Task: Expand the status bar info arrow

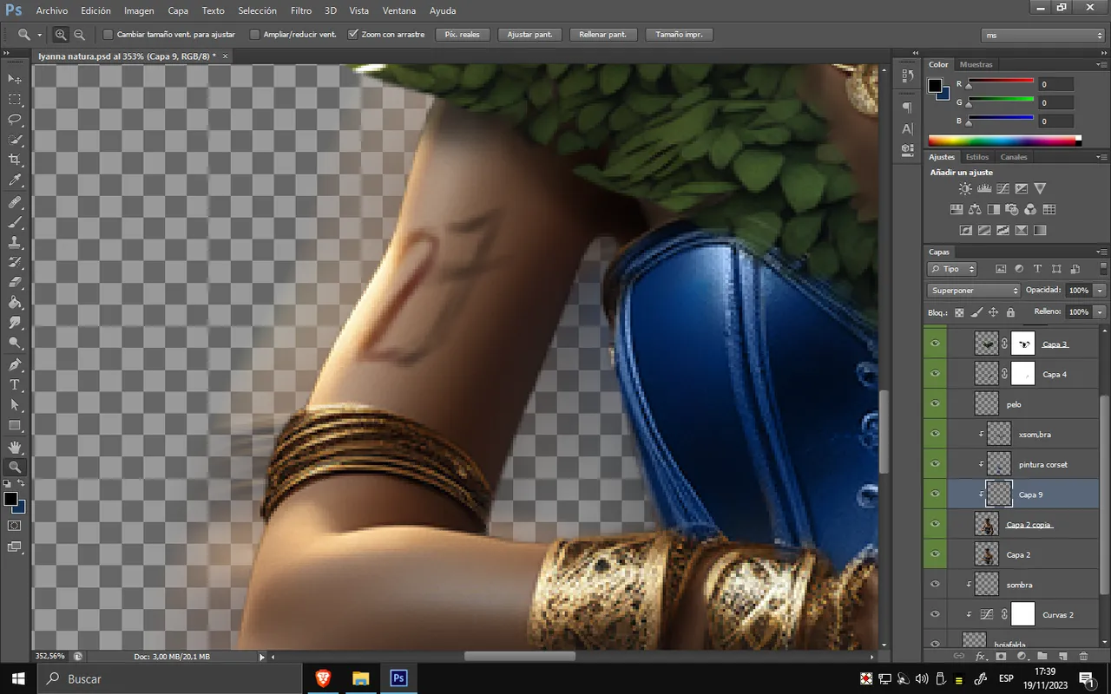Action: [x=262, y=658]
